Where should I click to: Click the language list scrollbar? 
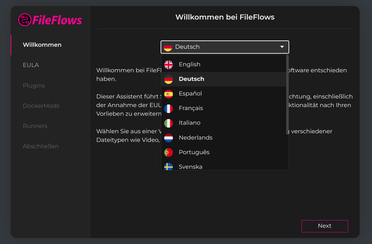[288, 95]
